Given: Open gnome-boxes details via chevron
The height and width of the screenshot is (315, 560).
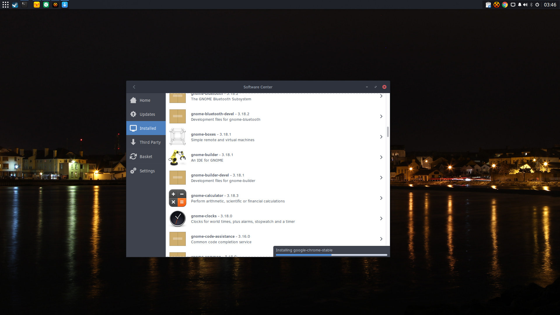Looking at the screenshot, I should 381,137.
